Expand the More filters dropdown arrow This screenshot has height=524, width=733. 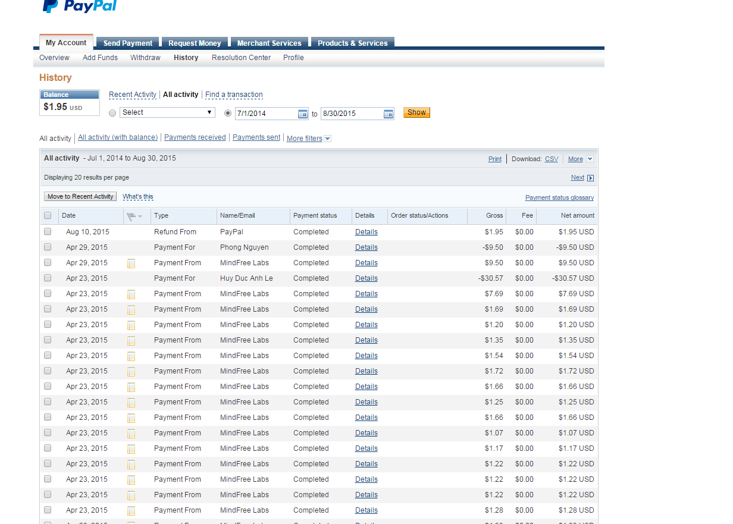[327, 139]
